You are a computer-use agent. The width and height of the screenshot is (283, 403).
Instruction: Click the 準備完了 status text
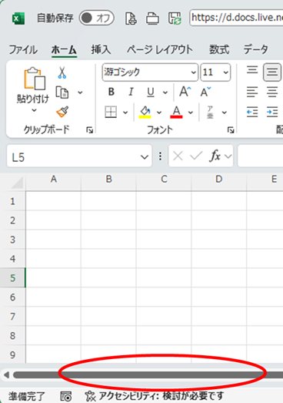point(27,396)
